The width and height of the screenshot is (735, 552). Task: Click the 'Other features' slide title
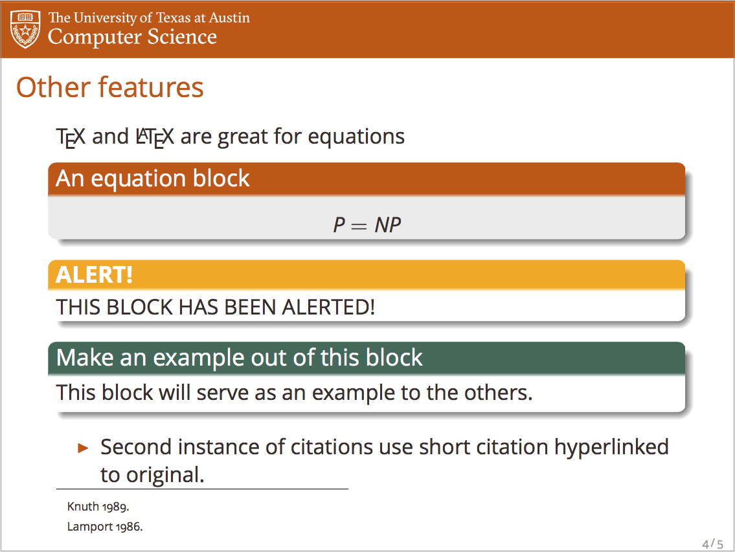(110, 87)
